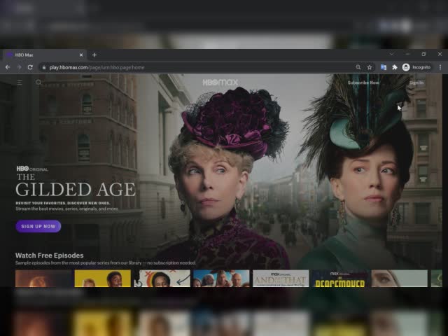Open the zoom magnifier in the address bar

358,67
